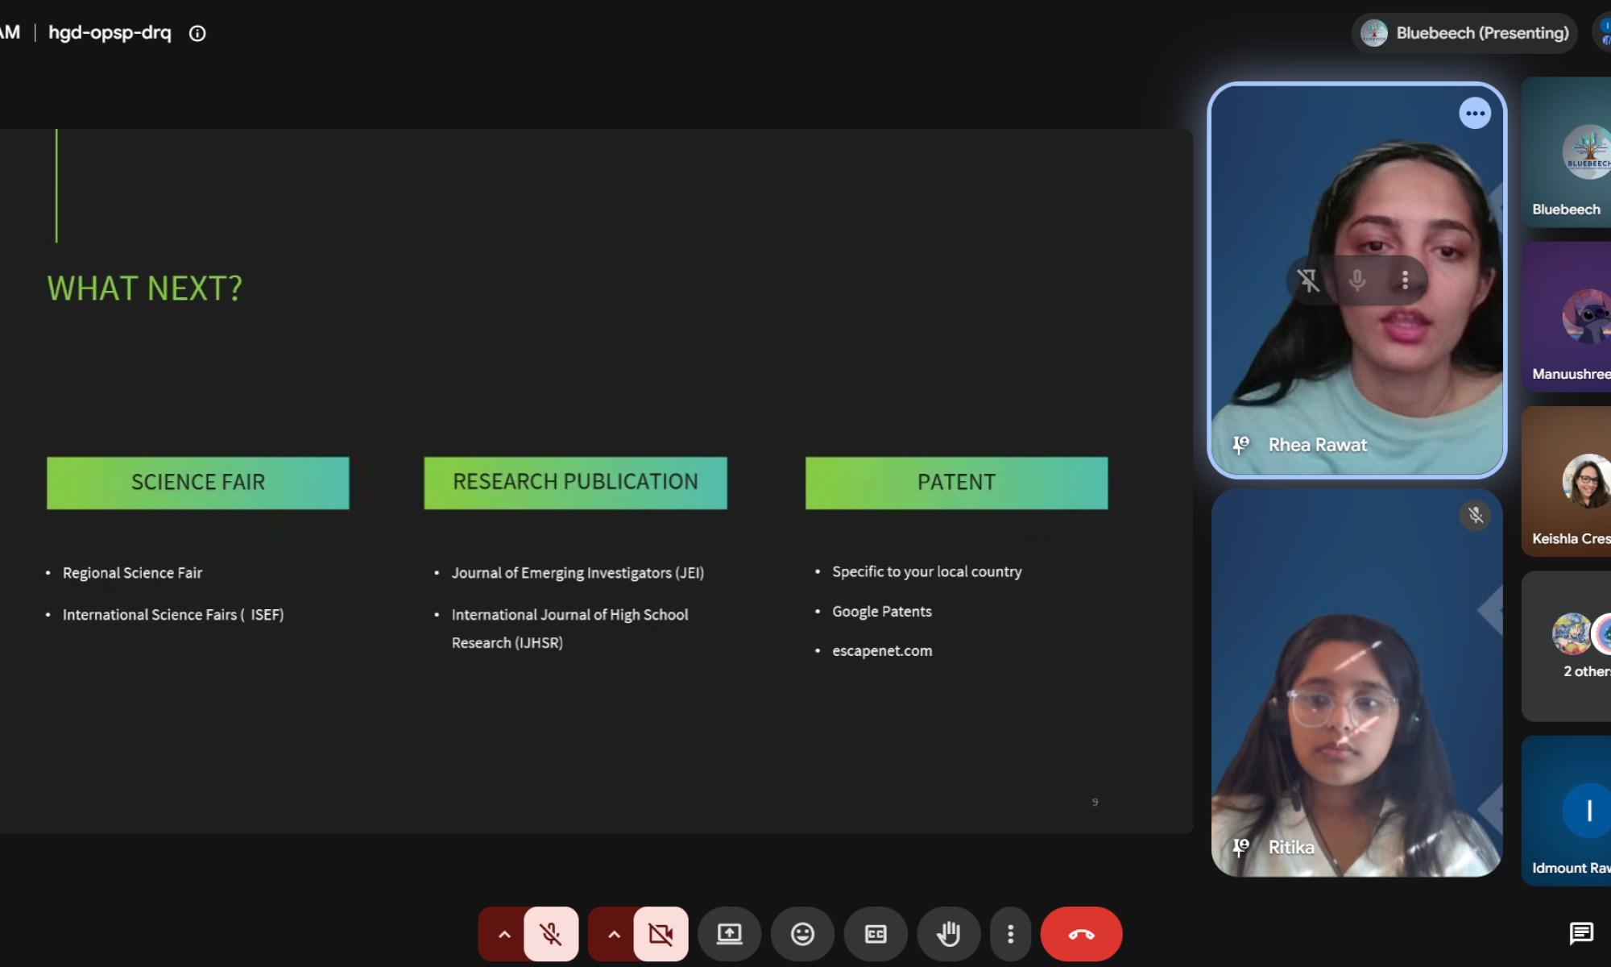Image resolution: width=1611 pixels, height=967 pixels.
Task: Raise your hand
Action: (x=949, y=934)
